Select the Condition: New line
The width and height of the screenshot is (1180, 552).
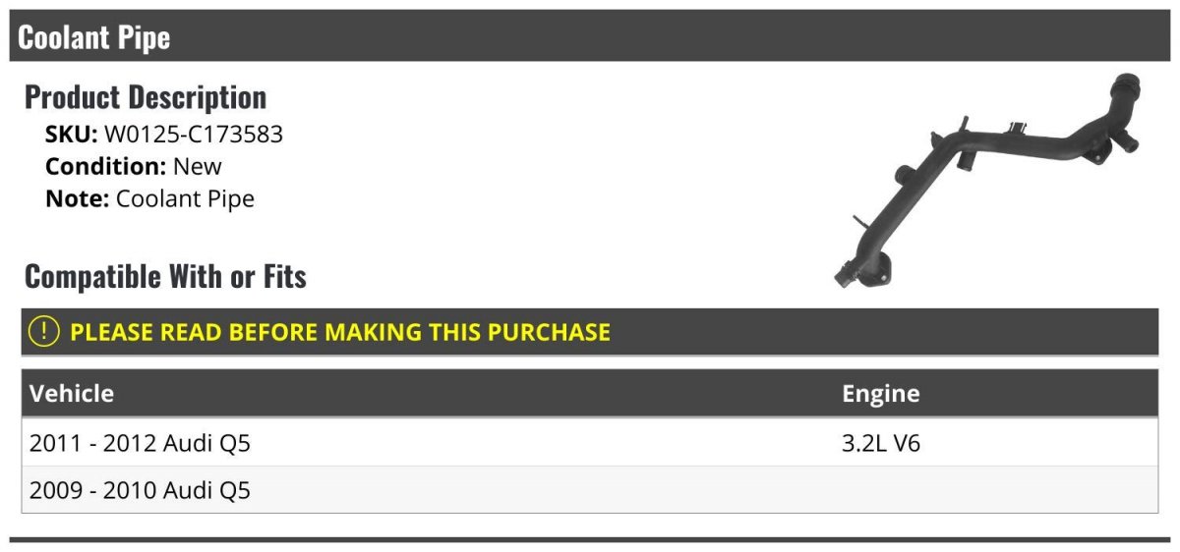(134, 166)
